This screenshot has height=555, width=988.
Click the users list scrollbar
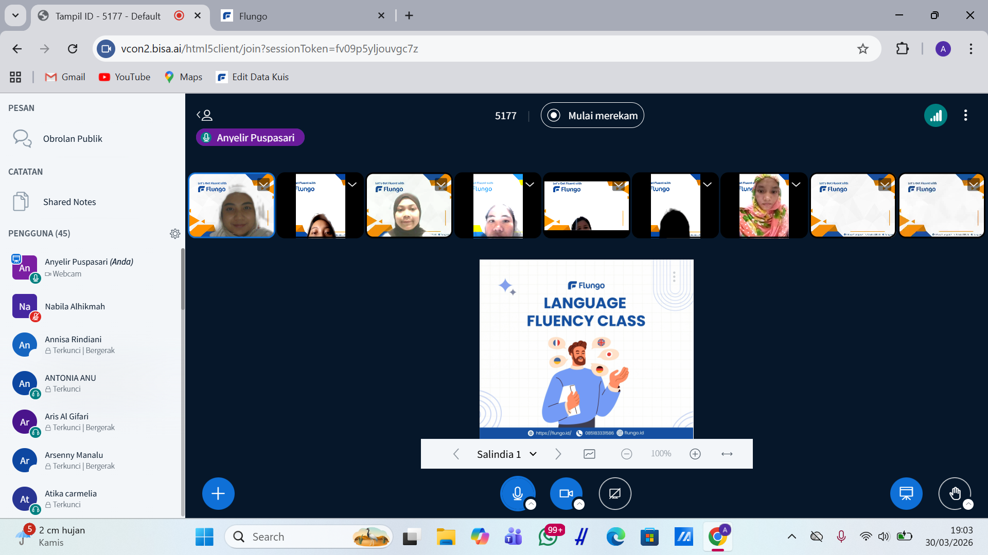click(x=183, y=279)
